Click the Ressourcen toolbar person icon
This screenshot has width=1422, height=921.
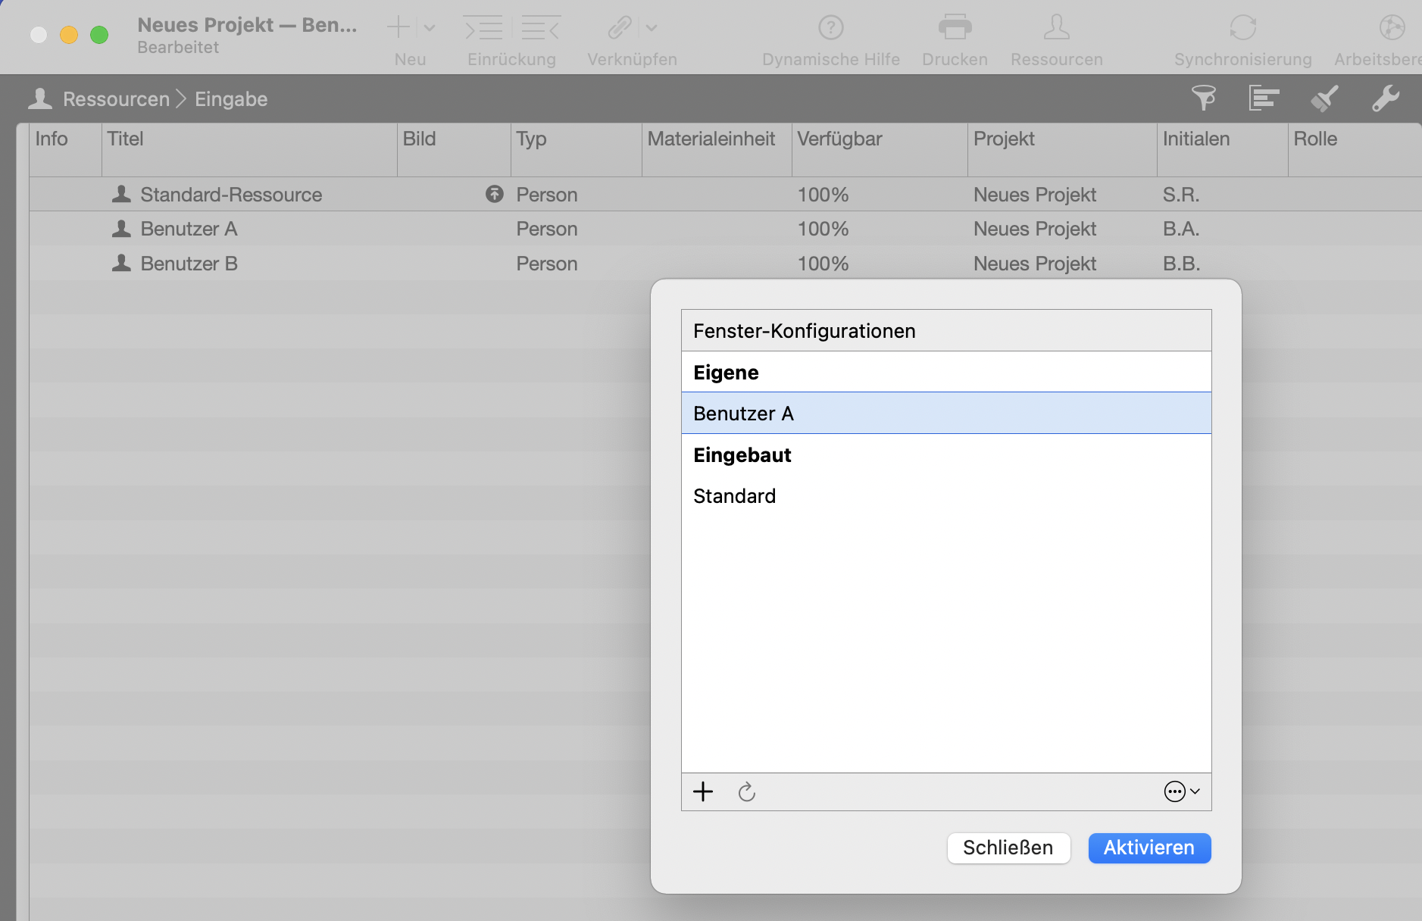[x=1056, y=28]
